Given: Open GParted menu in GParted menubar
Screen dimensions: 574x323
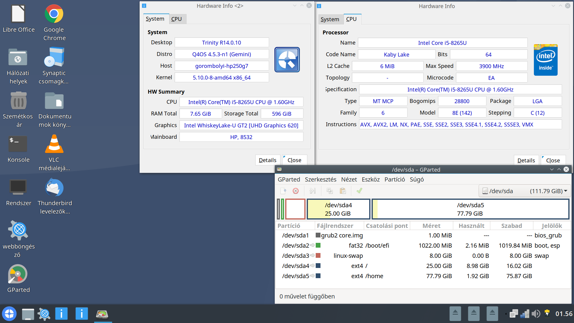Looking at the screenshot, I should coord(289,179).
